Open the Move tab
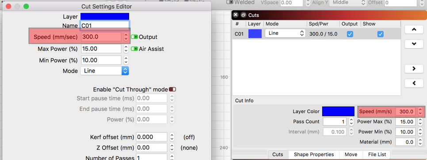Screen dimensions: 427x160 coord(351,154)
